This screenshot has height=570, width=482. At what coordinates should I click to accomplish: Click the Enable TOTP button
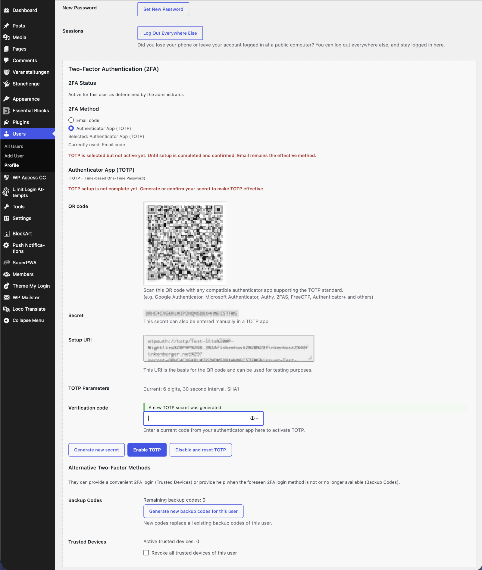[147, 450]
